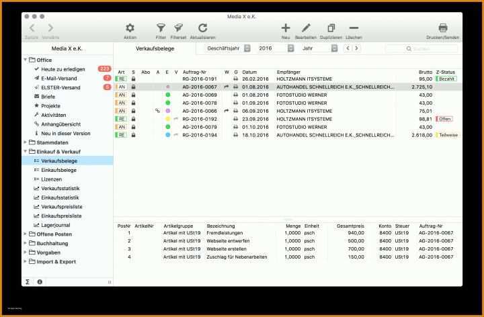Duplicate the entry with Duplizieren

331,28
